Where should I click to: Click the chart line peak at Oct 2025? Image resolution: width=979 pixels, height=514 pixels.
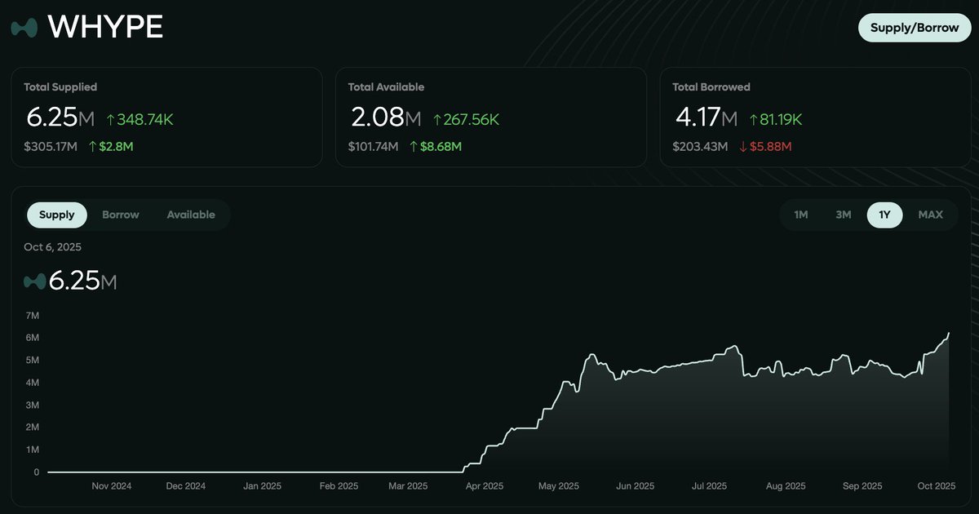tap(949, 333)
